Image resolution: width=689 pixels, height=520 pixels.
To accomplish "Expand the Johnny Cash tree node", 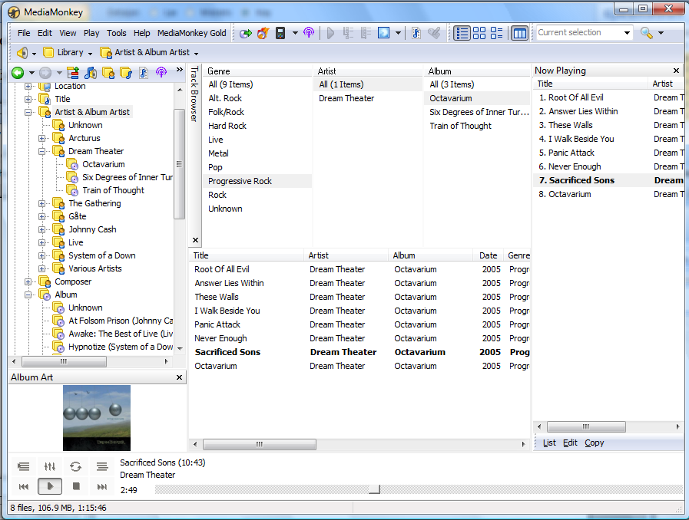I will [41, 229].
